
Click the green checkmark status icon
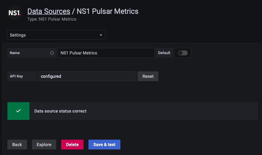coord(18,111)
